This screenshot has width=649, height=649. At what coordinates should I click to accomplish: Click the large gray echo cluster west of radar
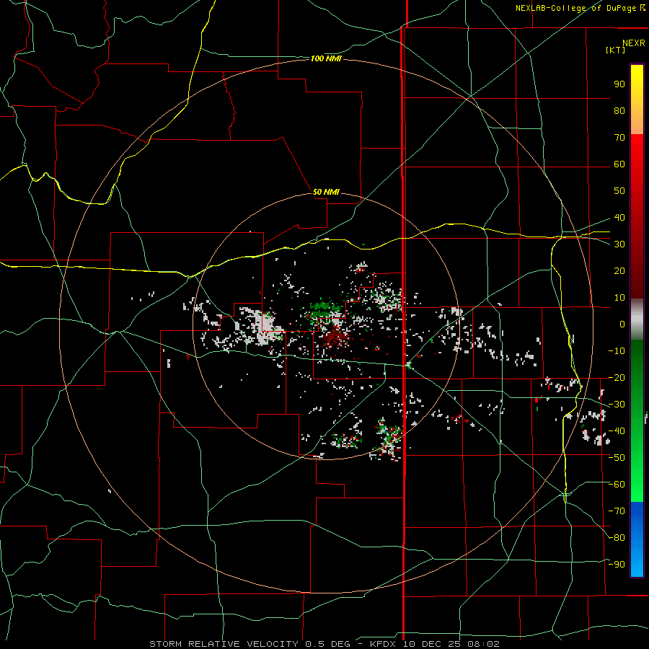[262, 327]
